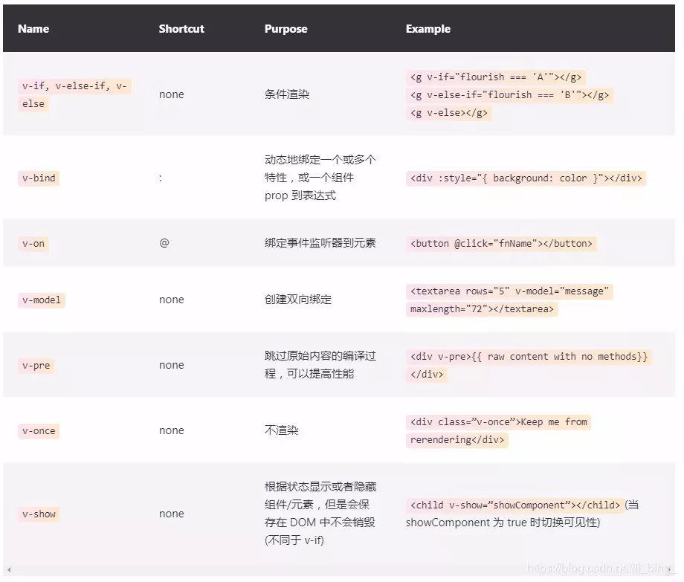
Task: Select the v-on directive name tag
Action: click(x=33, y=244)
